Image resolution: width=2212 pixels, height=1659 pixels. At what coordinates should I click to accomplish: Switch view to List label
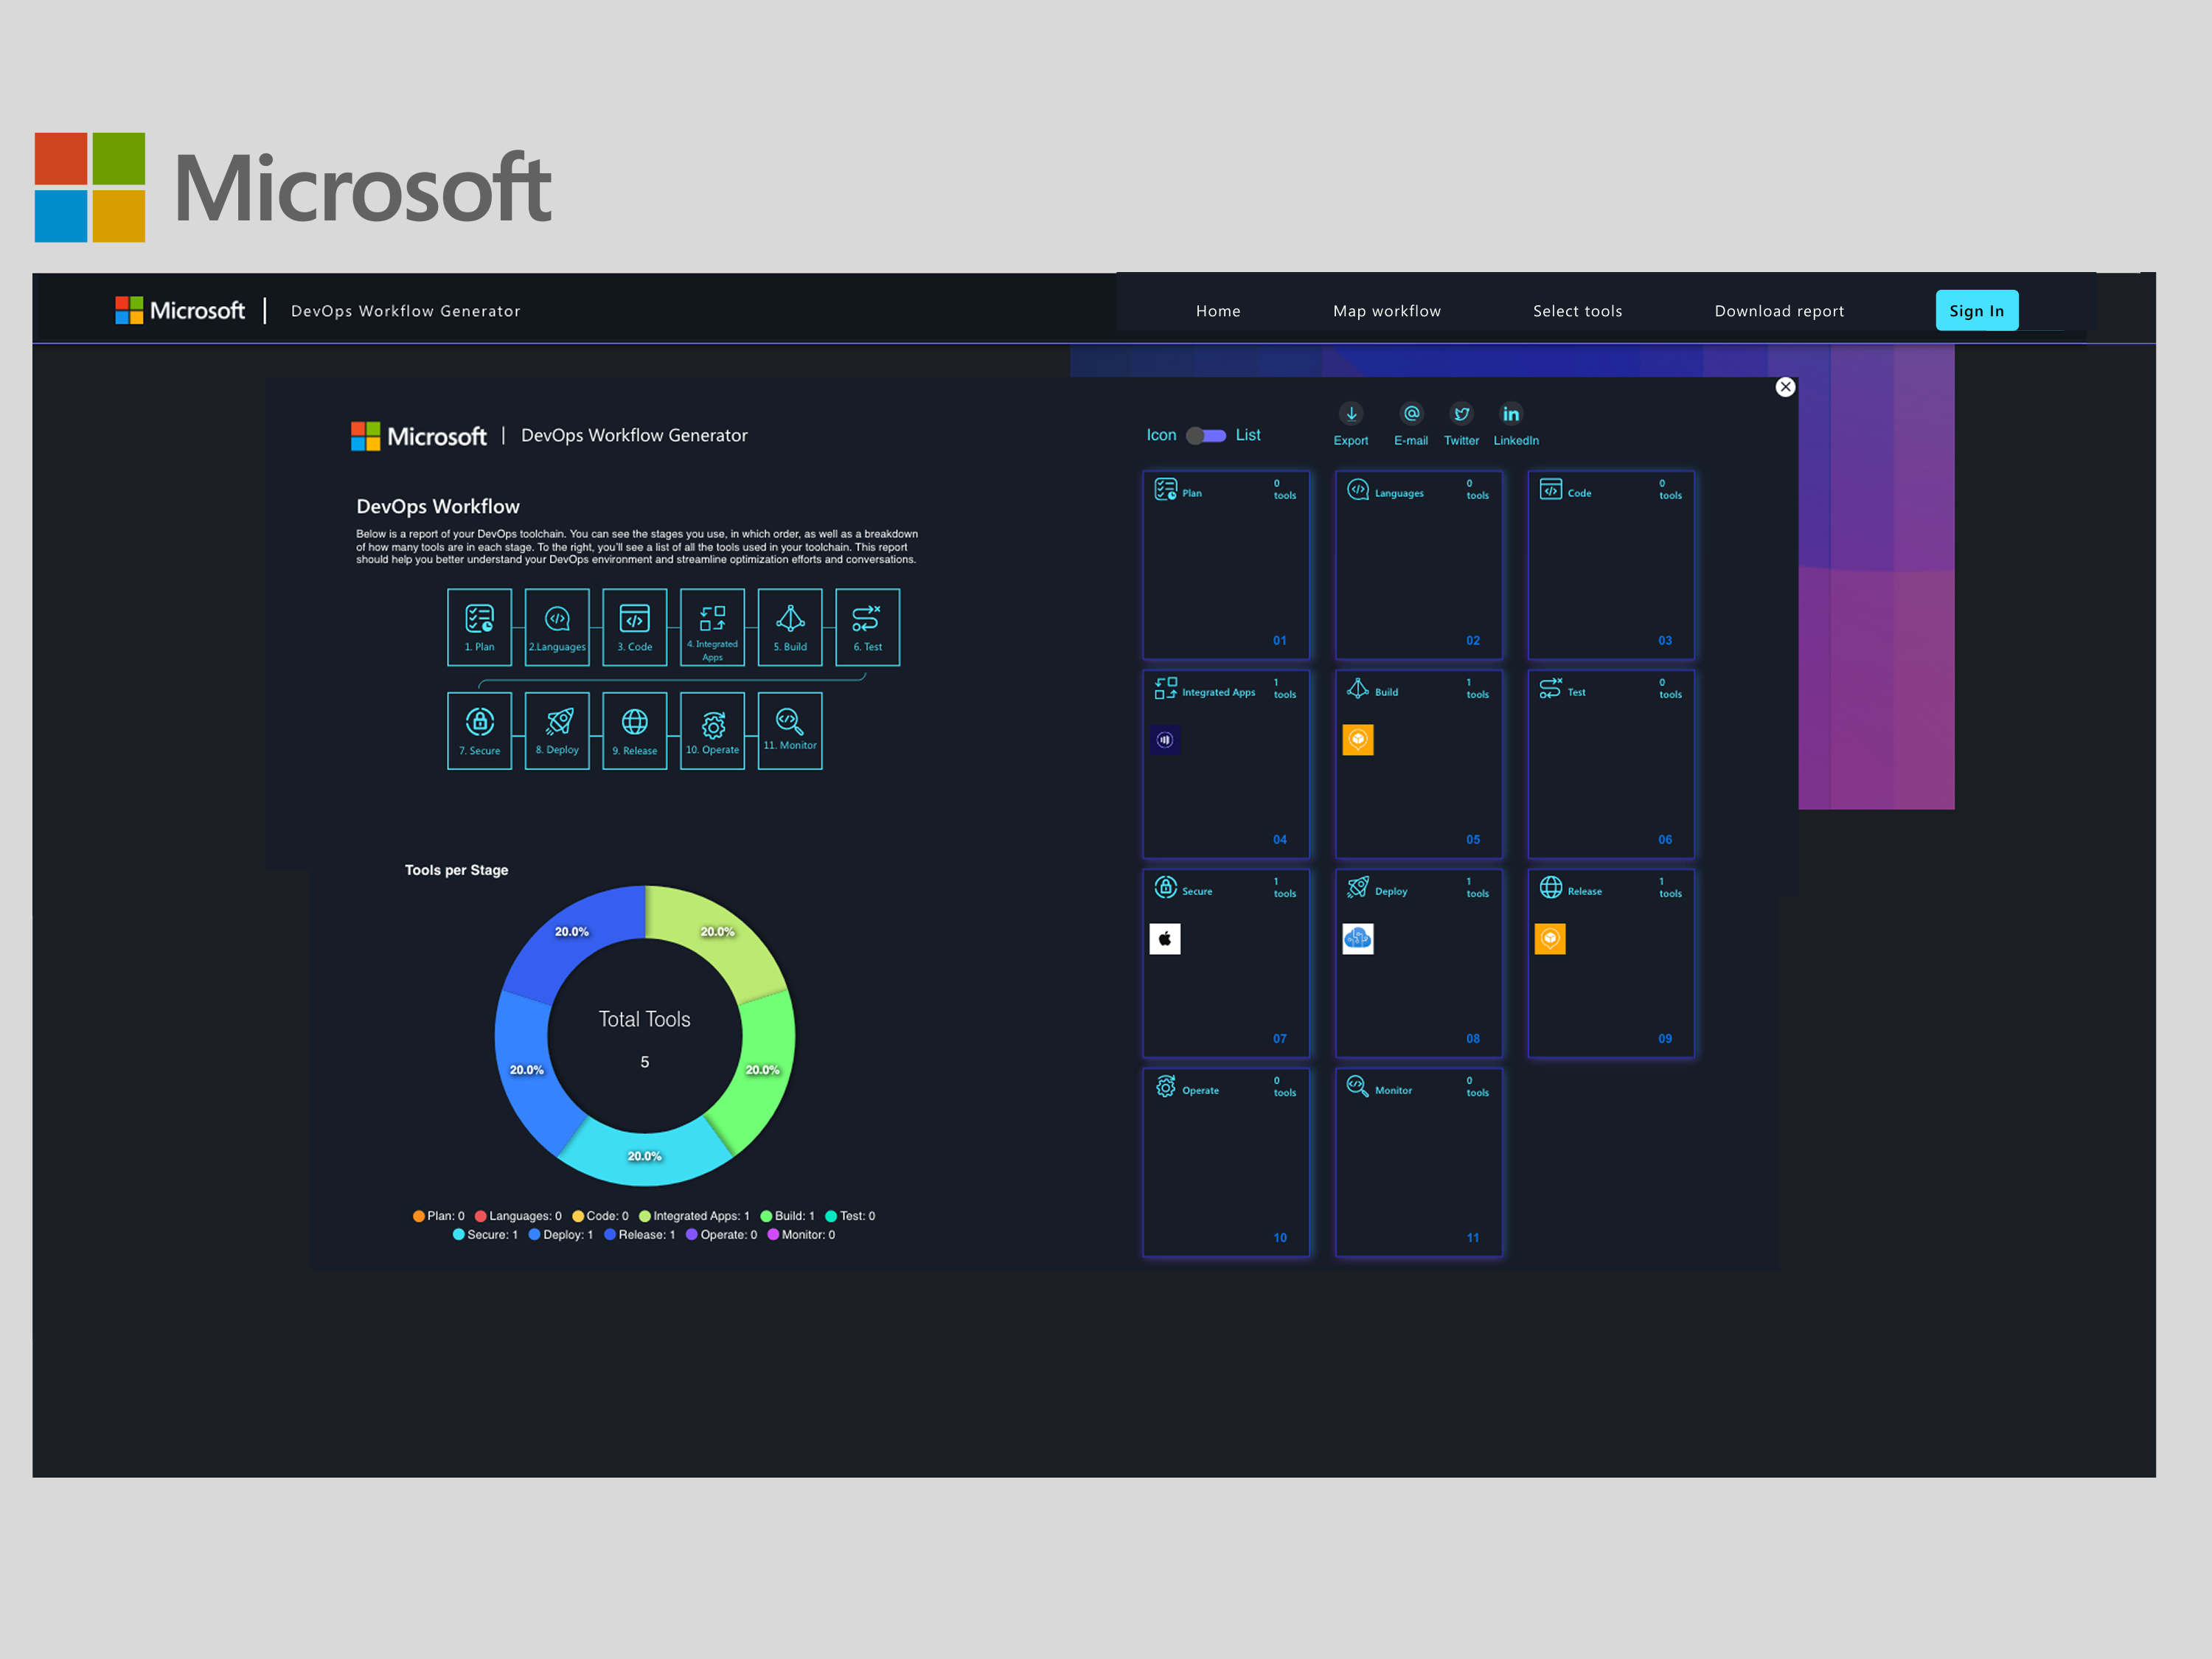click(x=1248, y=435)
